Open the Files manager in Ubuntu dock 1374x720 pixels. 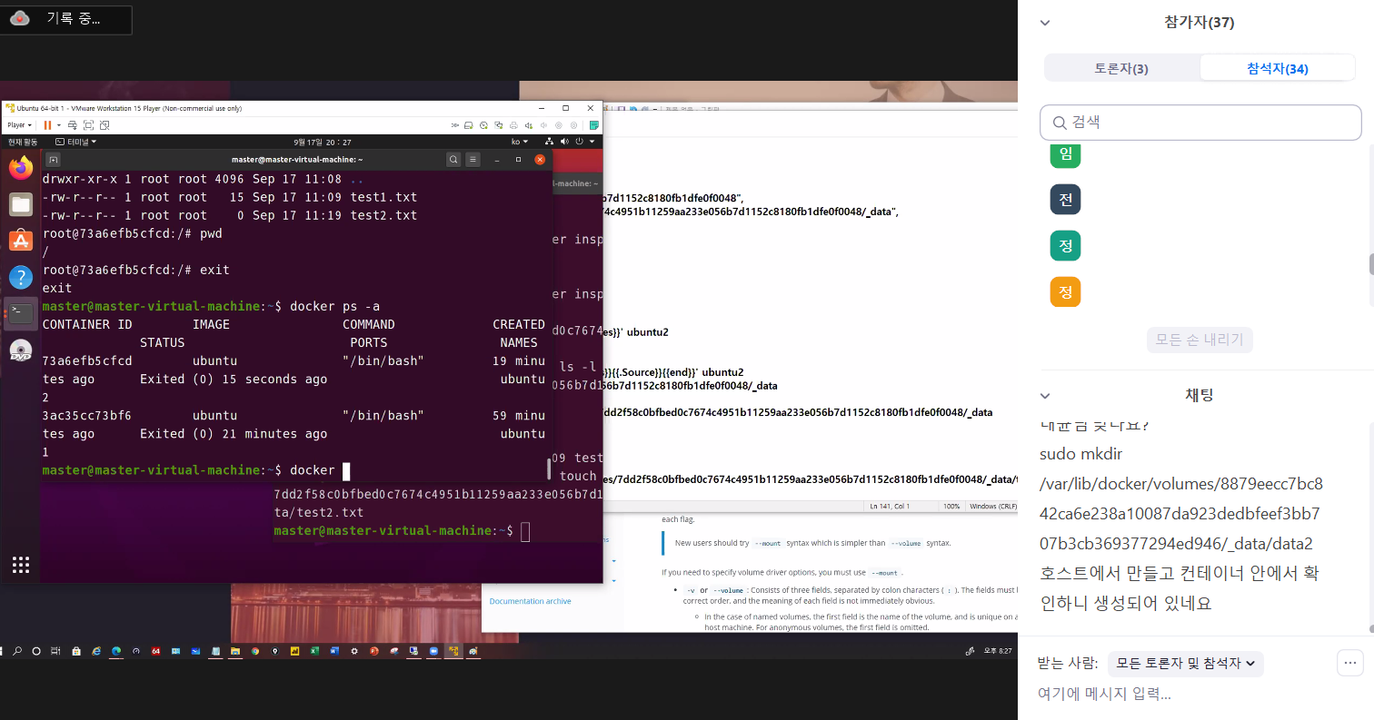click(21, 204)
